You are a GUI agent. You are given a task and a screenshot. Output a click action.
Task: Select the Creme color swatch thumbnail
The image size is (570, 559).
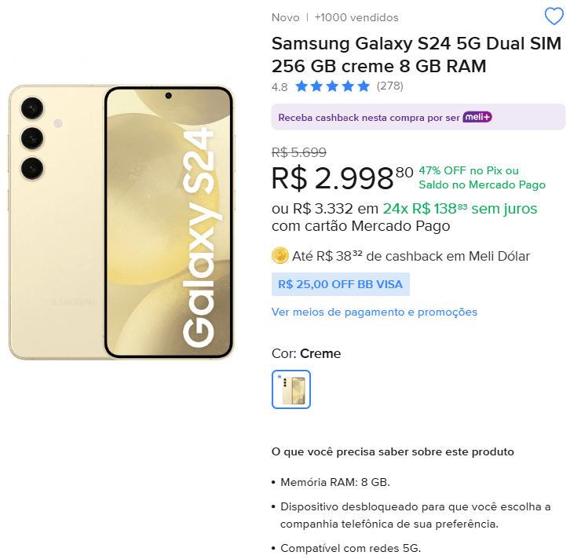pos(290,389)
